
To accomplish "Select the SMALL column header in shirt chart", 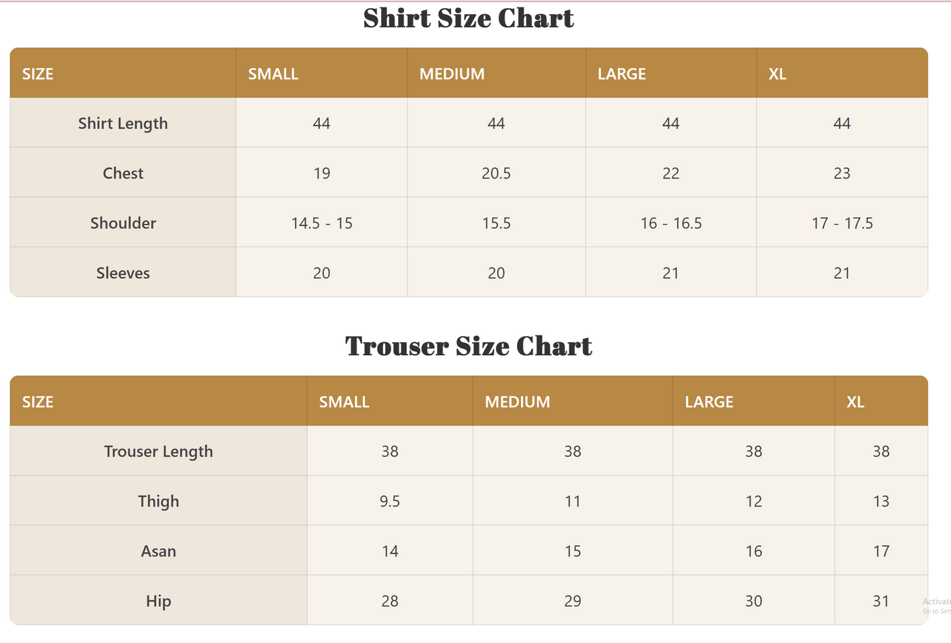I will 273,73.
